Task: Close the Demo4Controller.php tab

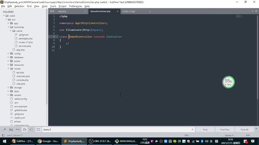Action: tap(118, 11)
